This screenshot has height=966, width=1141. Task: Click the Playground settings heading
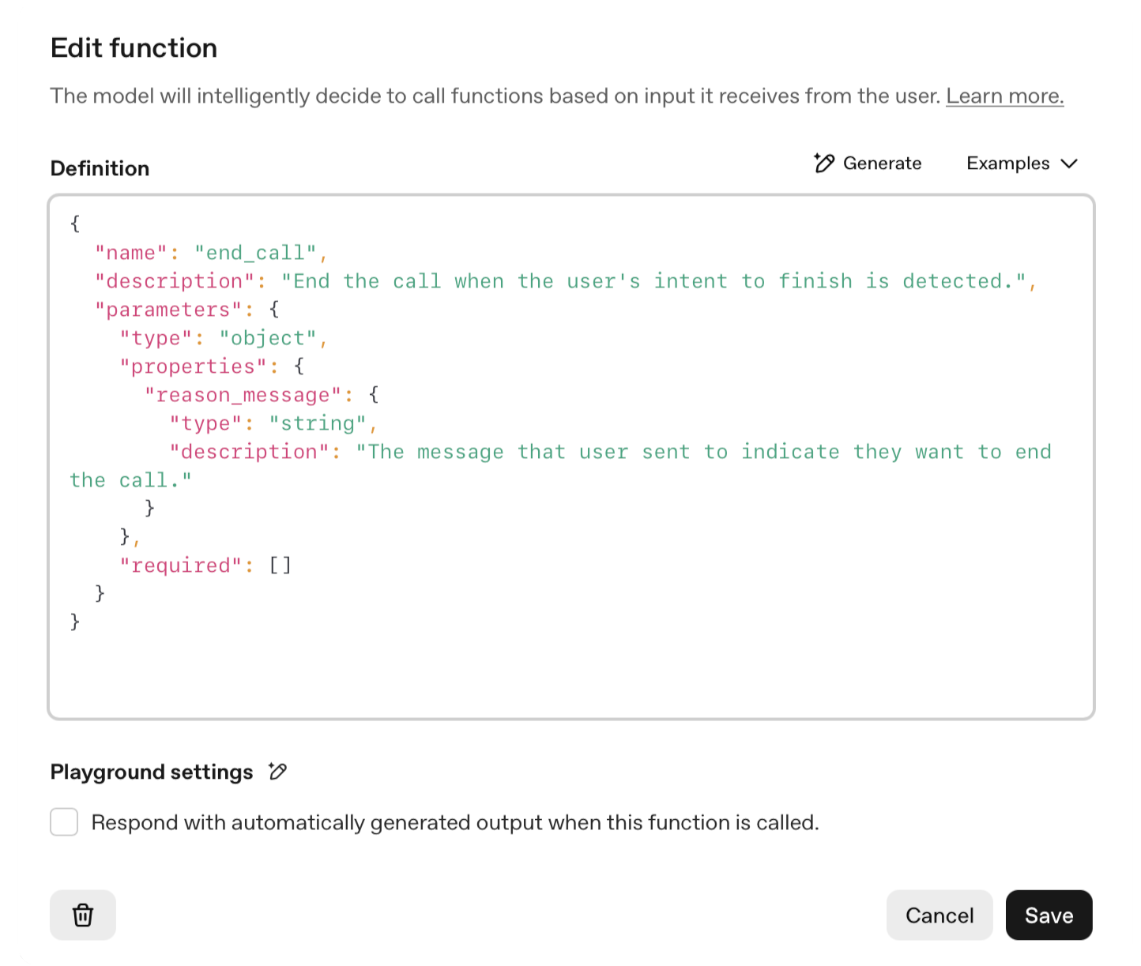pos(152,772)
